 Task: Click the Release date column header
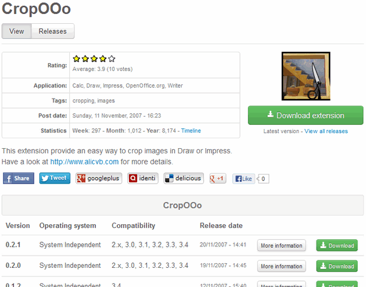click(221, 225)
